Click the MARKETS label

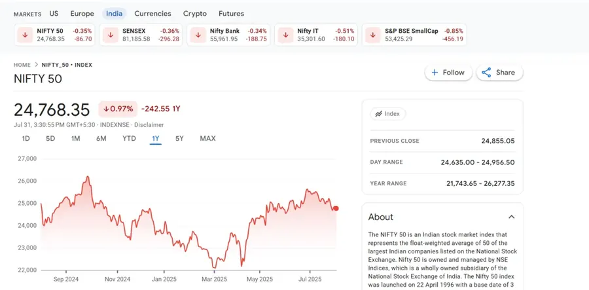tap(27, 14)
